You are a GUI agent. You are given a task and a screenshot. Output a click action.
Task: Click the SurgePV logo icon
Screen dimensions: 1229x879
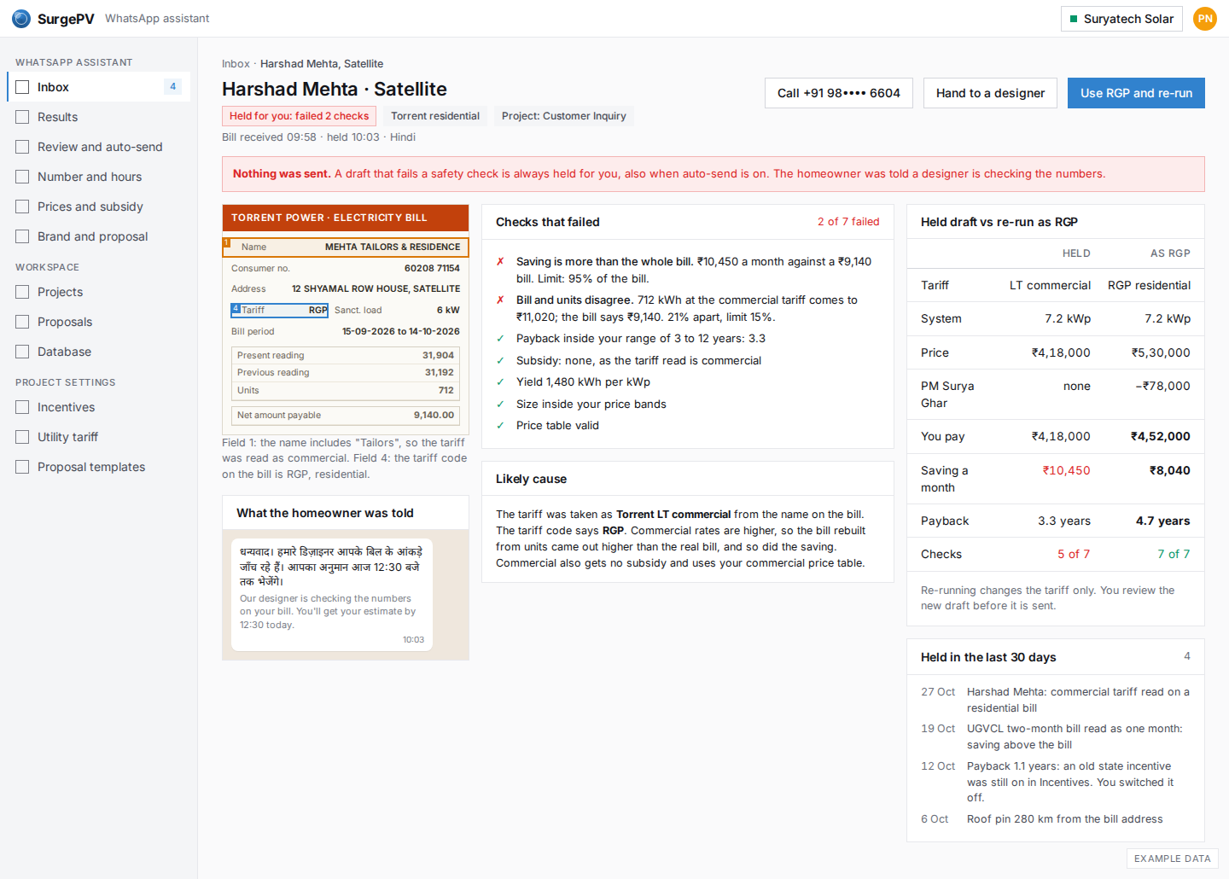[21, 19]
